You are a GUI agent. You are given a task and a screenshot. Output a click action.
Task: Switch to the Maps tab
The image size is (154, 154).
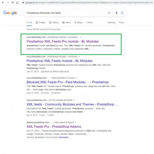click(78, 22)
